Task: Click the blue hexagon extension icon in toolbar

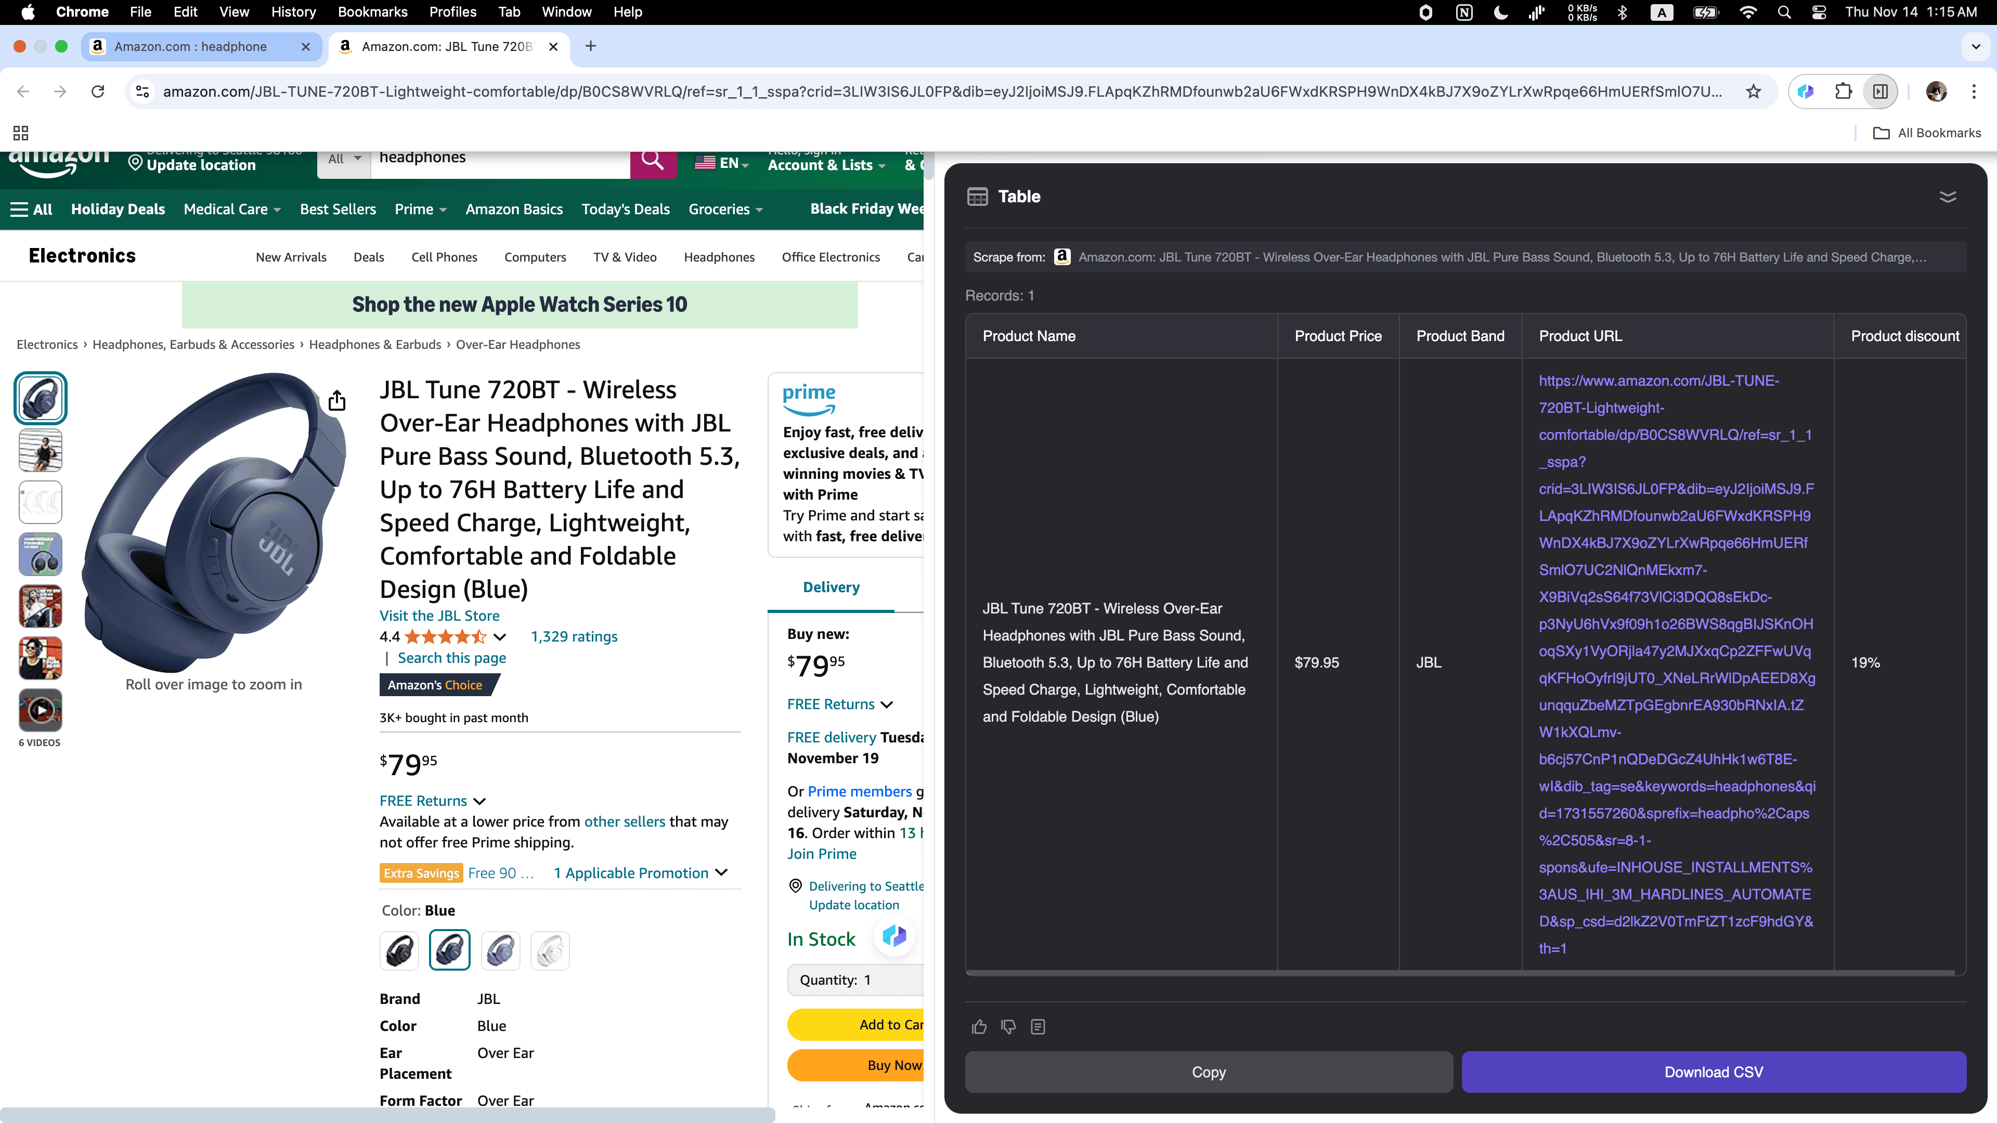Action: tap(1806, 92)
